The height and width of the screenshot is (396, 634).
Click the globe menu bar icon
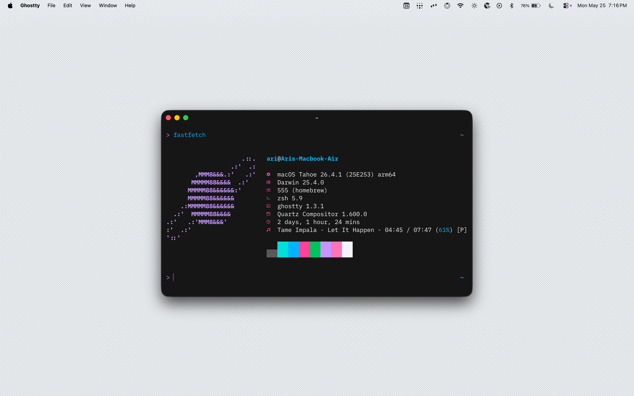[x=487, y=6]
